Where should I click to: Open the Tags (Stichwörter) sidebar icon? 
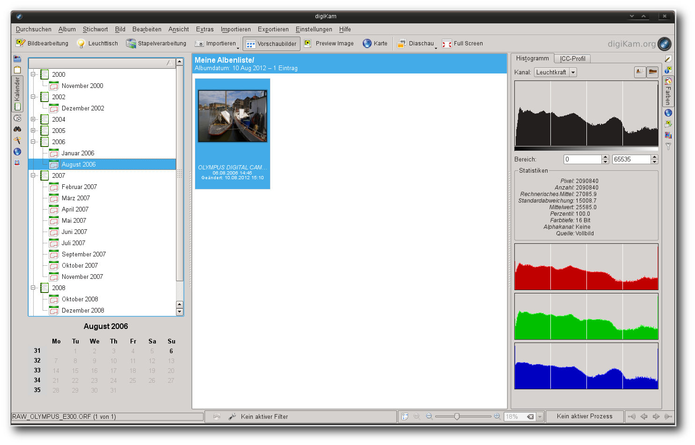pos(17,70)
